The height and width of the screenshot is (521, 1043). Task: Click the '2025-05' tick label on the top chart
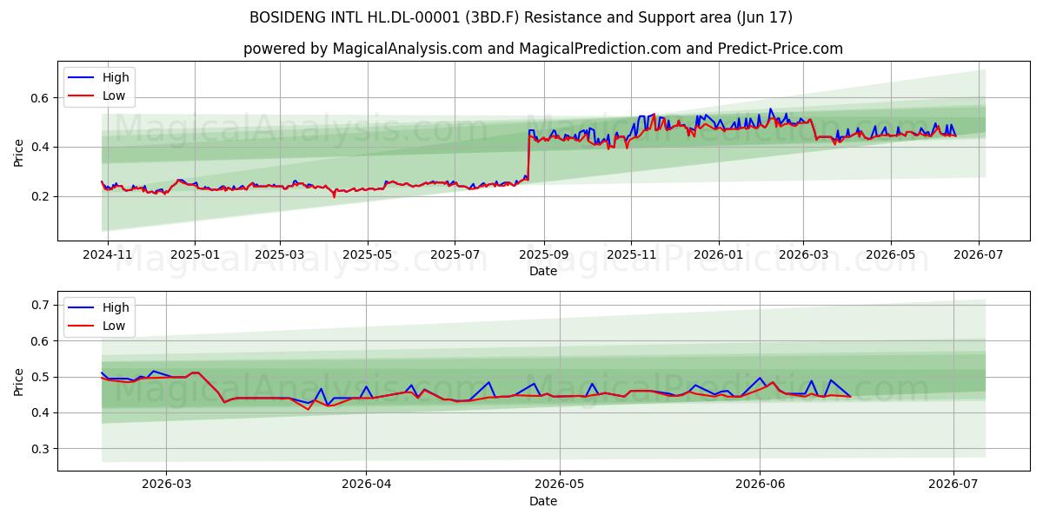(x=367, y=256)
